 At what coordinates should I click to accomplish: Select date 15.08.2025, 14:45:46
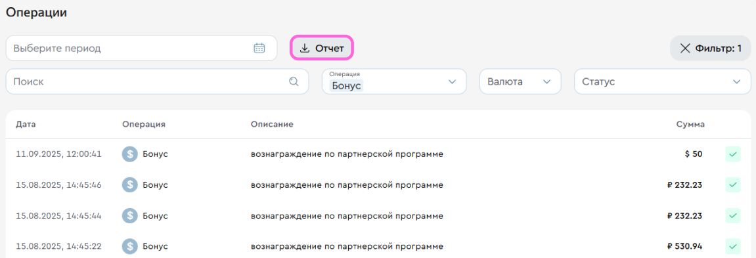(58, 185)
